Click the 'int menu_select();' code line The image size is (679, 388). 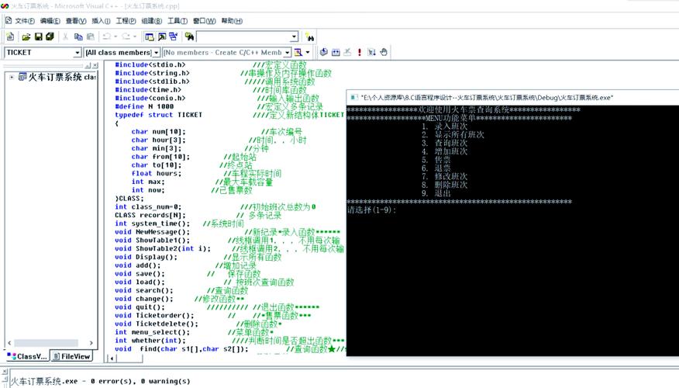(x=153, y=332)
